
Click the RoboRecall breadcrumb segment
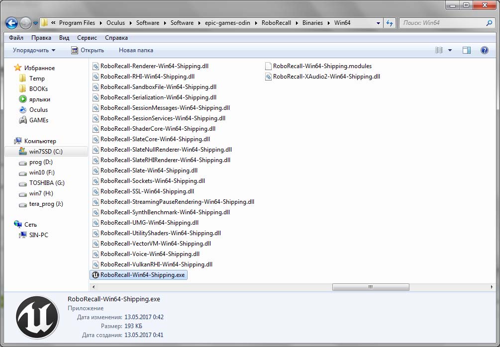click(276, 23)
